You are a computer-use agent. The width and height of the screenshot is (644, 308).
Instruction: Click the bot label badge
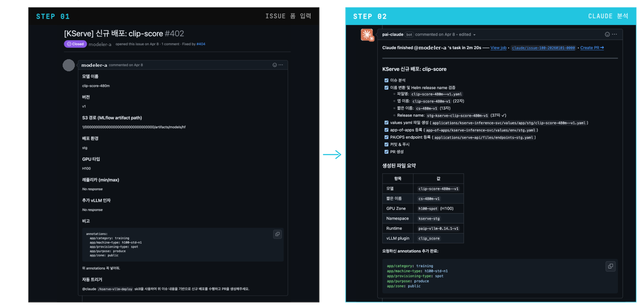409,34
